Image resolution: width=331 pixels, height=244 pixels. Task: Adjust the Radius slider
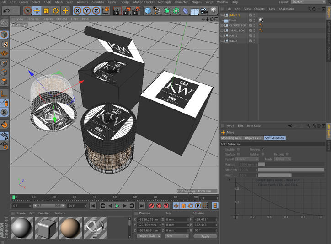click(x=291, y=165)
